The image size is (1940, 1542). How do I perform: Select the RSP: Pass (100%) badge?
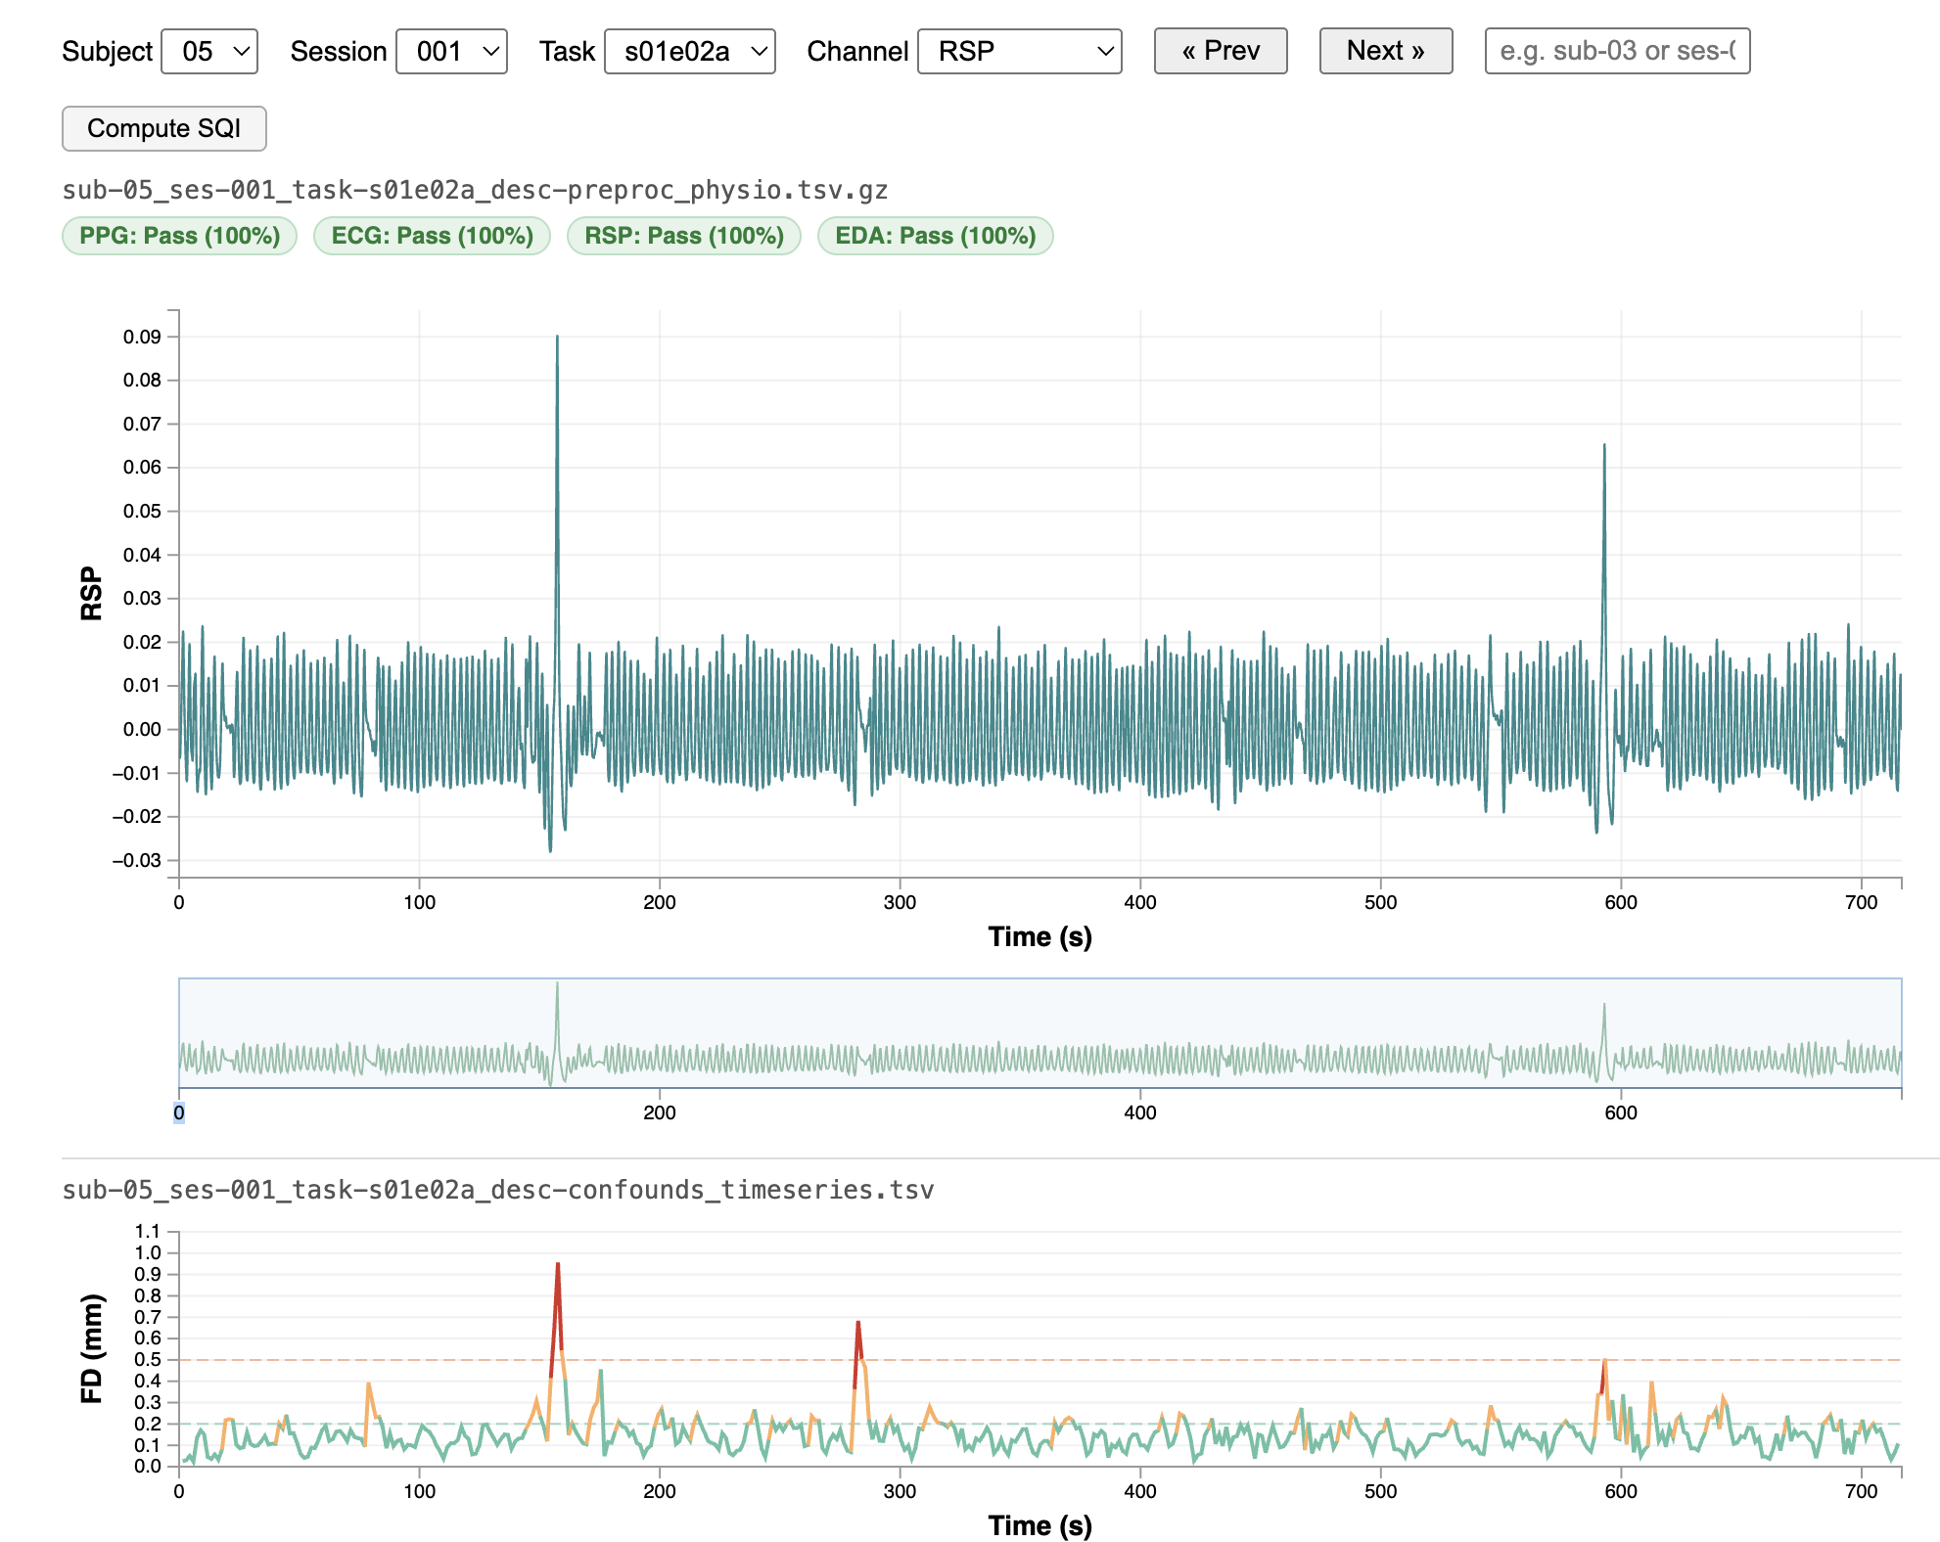(x=683, y=236)
